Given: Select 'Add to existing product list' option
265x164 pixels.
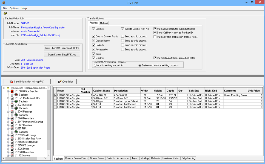Looking at the screenshot, I should coord(95,65).
